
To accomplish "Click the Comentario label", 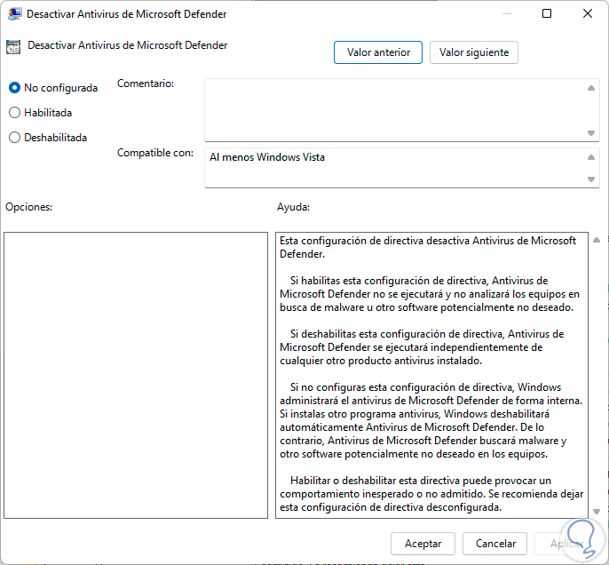I will coord(146,84).
